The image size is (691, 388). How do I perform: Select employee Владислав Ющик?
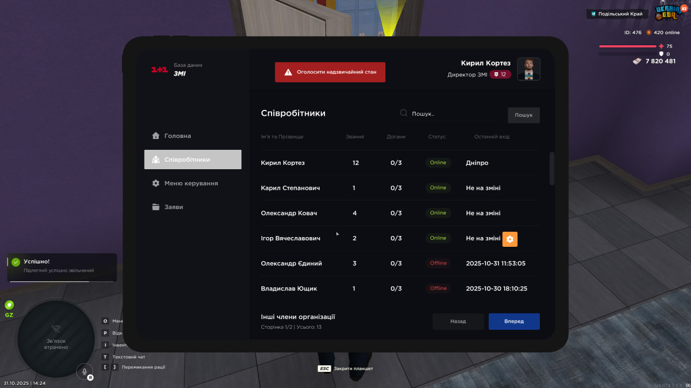[400, 288]
